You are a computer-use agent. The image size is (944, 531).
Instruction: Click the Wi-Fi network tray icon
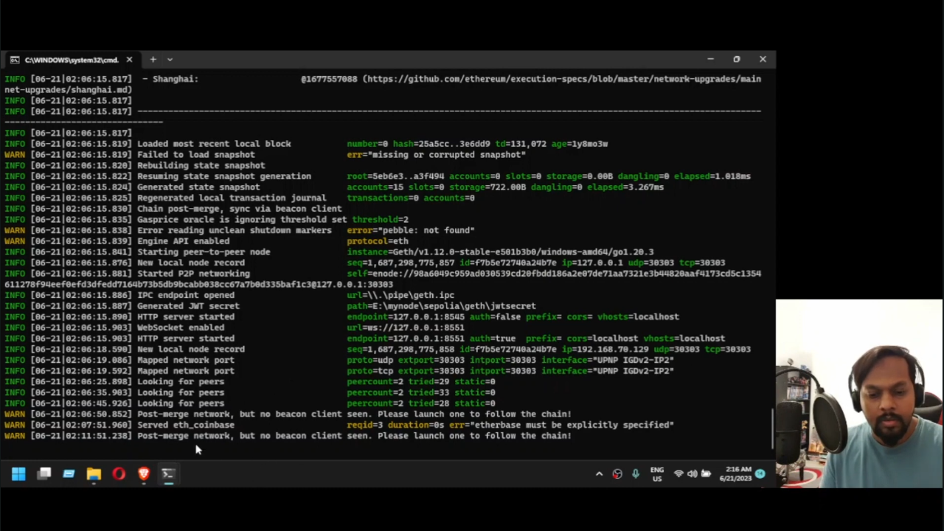point(678,473)
